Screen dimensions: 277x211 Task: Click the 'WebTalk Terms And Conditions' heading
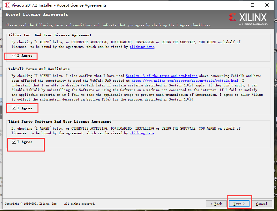coord(39,69)
